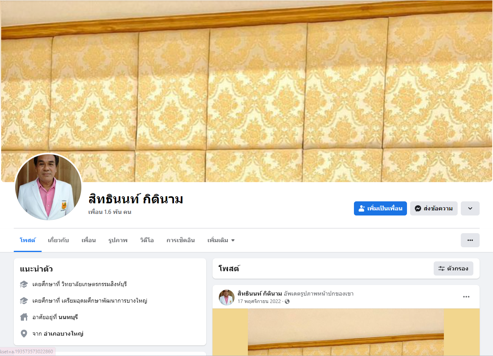493x356 pixels.
Task: Open the post's three-dot options menu
Action: coord(466,297)
